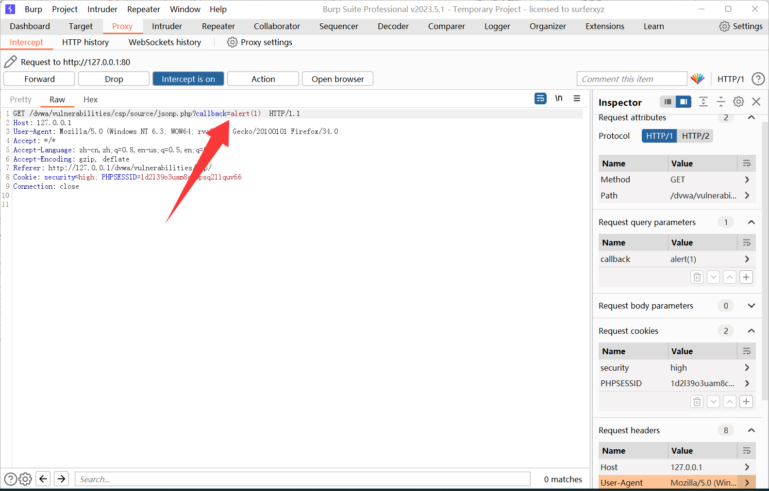Screen dimensions: 769x491
Task: Click Open browser button
Action: click(x=337, y=79)
